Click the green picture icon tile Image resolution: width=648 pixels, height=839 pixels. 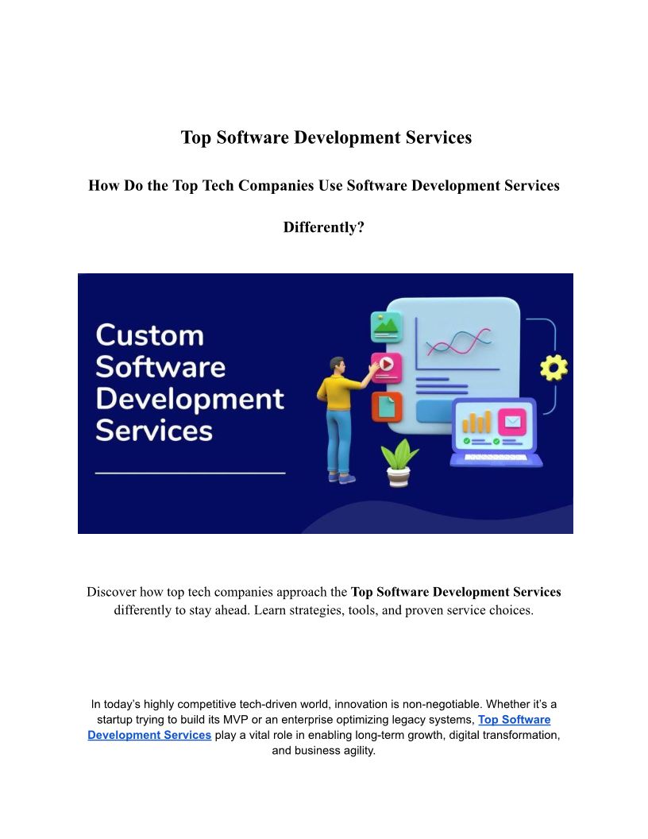pos(387,327)
